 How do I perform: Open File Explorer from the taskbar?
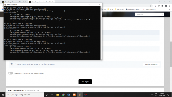click(x=58, y=95)
